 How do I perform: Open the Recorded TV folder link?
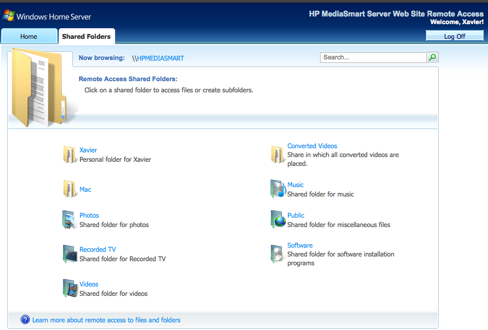(x=97, y=249)
